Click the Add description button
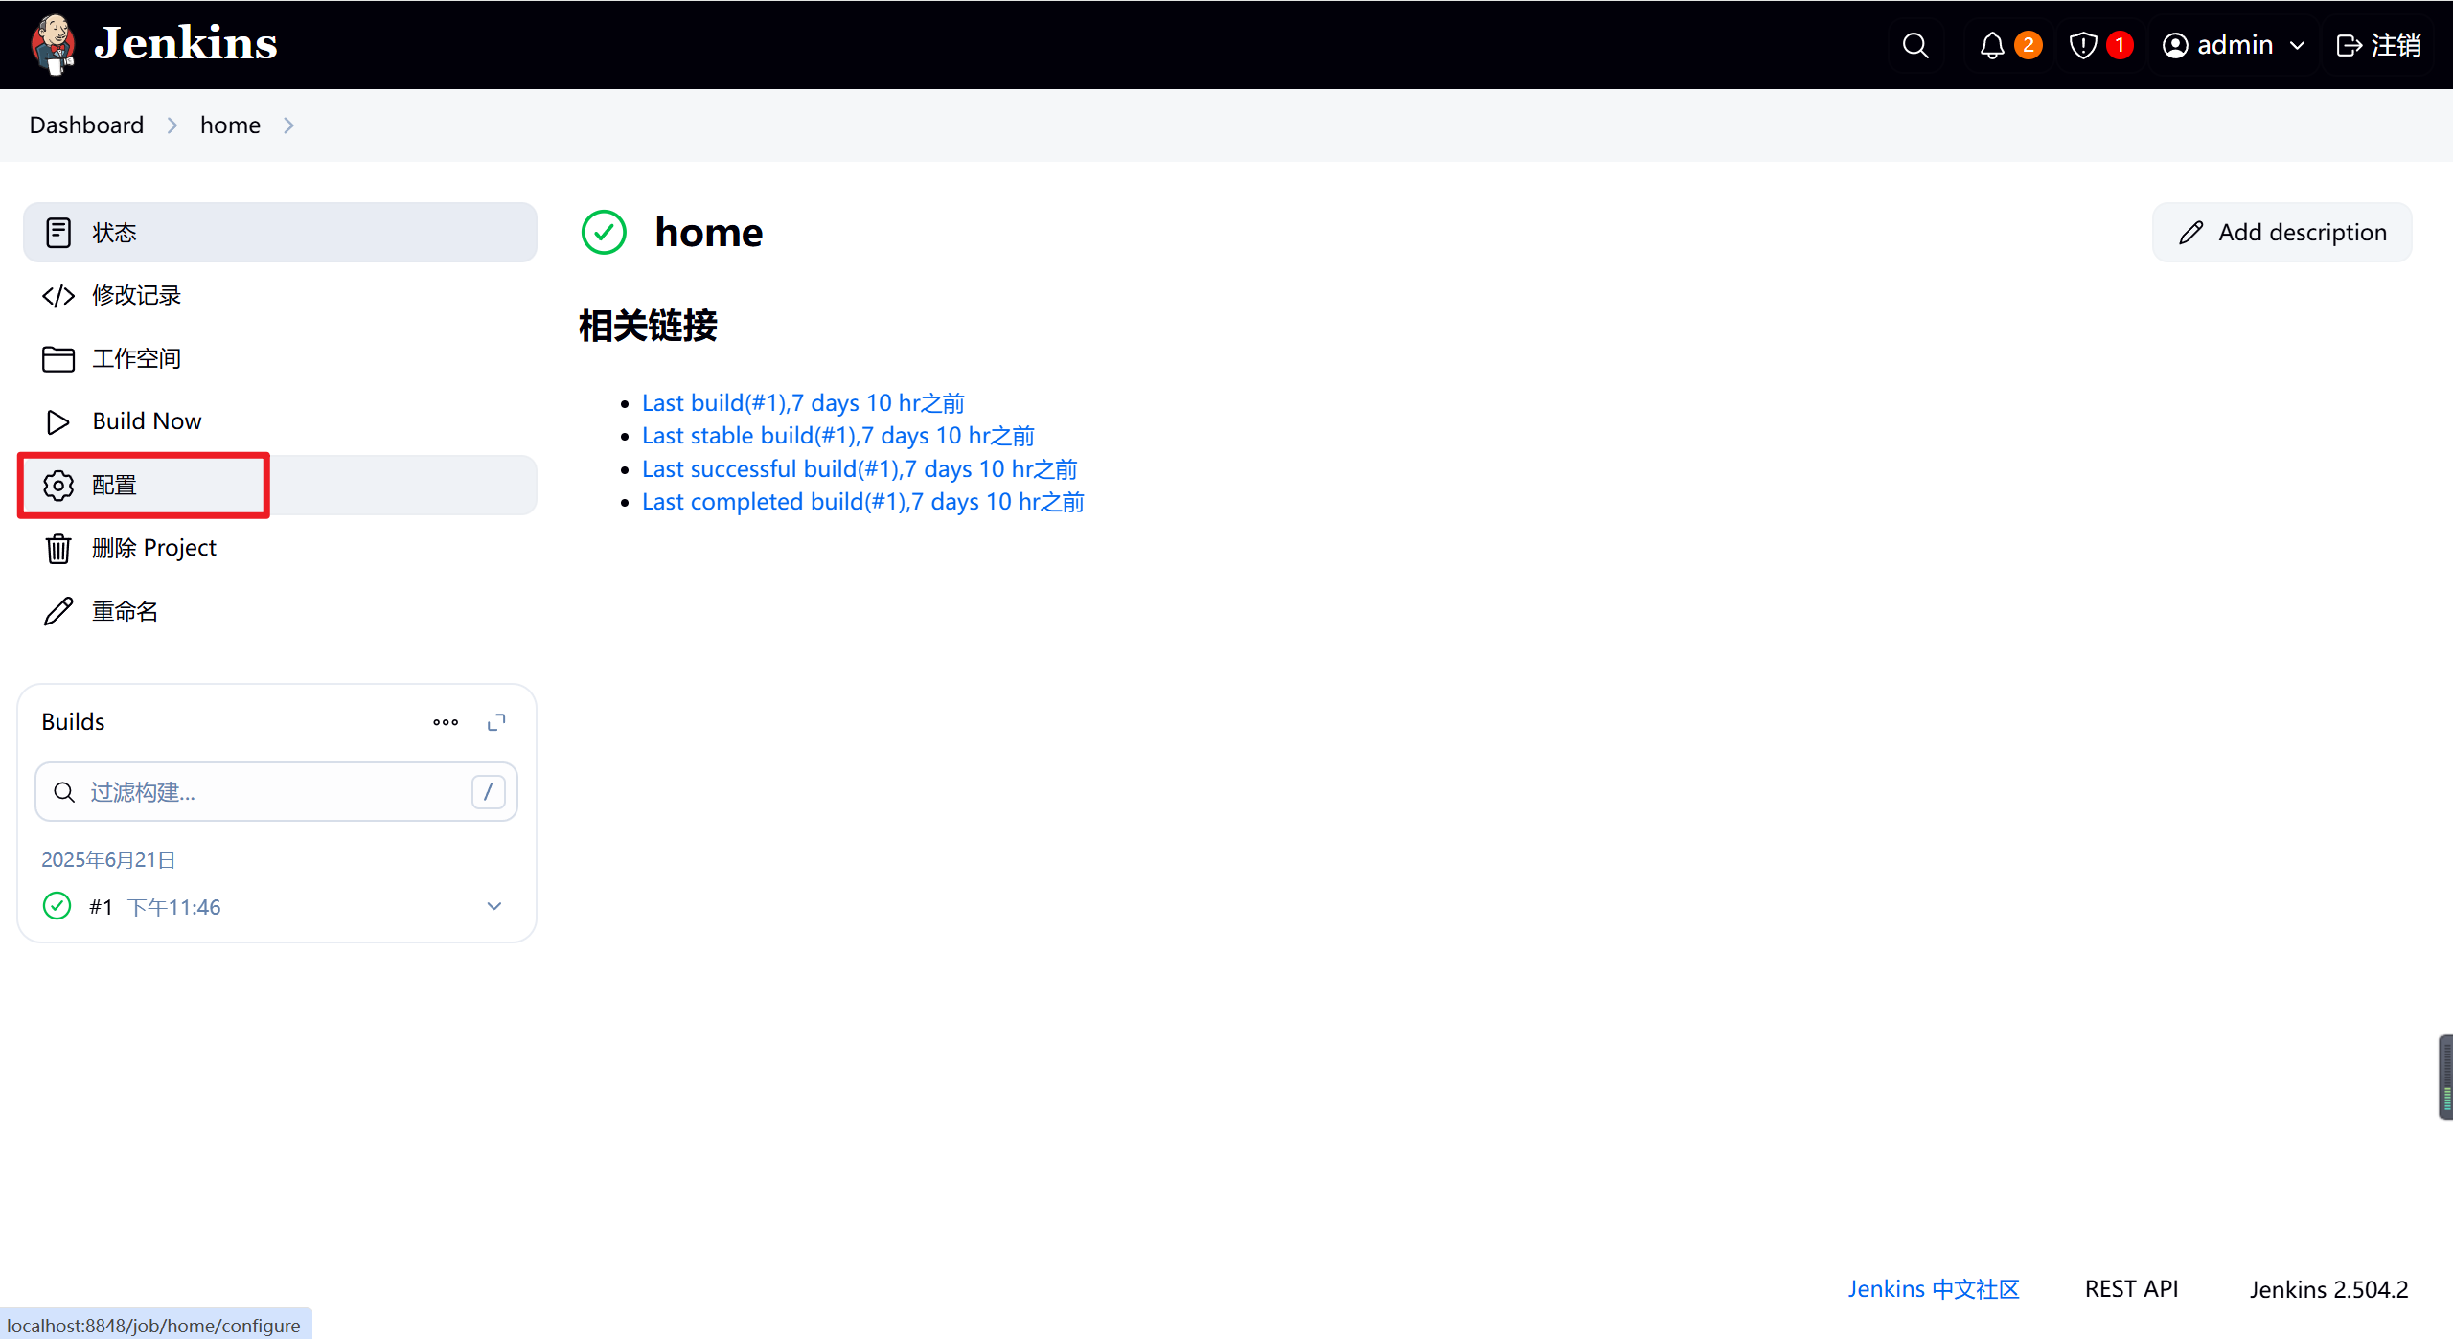Viewport: 2453px width, 1339px height. pyautogui.click(x=2282, y=233)
